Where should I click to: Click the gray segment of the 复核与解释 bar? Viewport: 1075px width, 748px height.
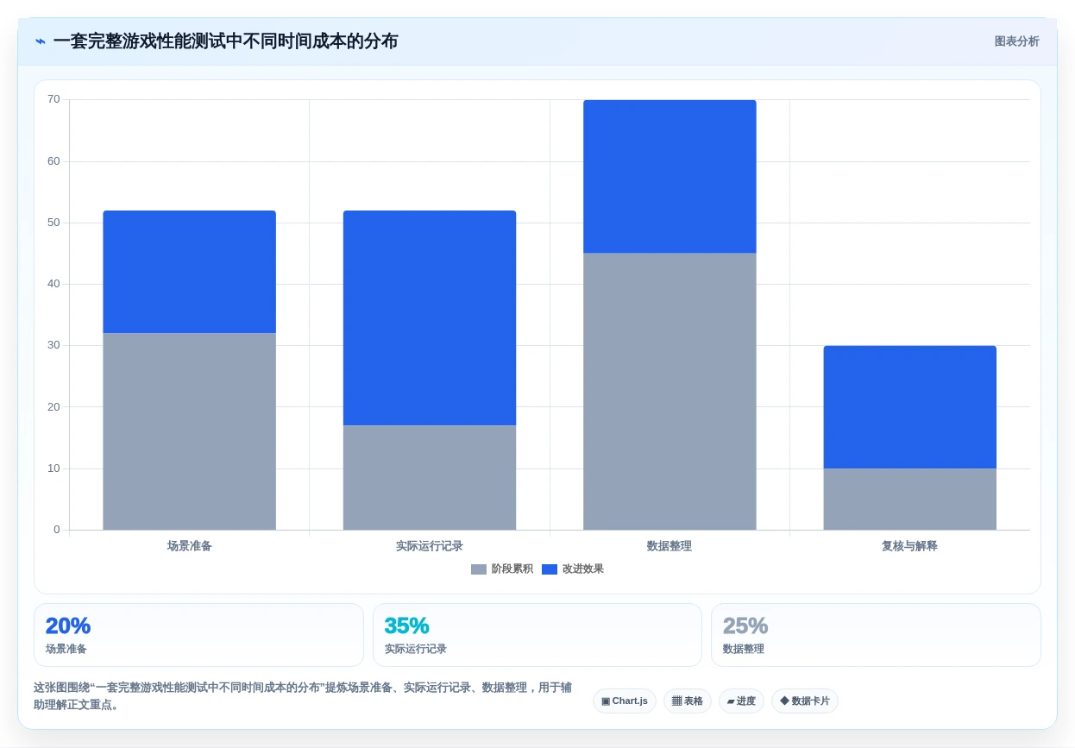(910, 499)
